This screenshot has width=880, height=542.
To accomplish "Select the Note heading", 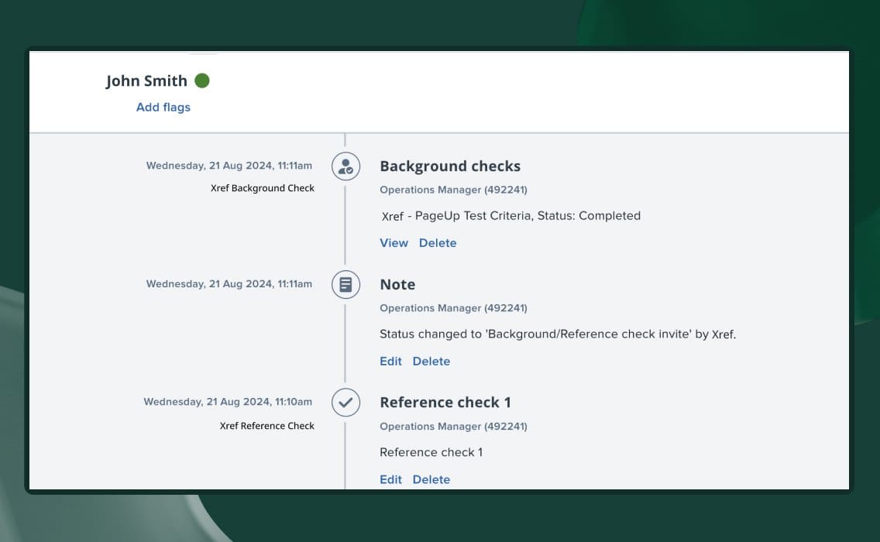I will [397, 285].
